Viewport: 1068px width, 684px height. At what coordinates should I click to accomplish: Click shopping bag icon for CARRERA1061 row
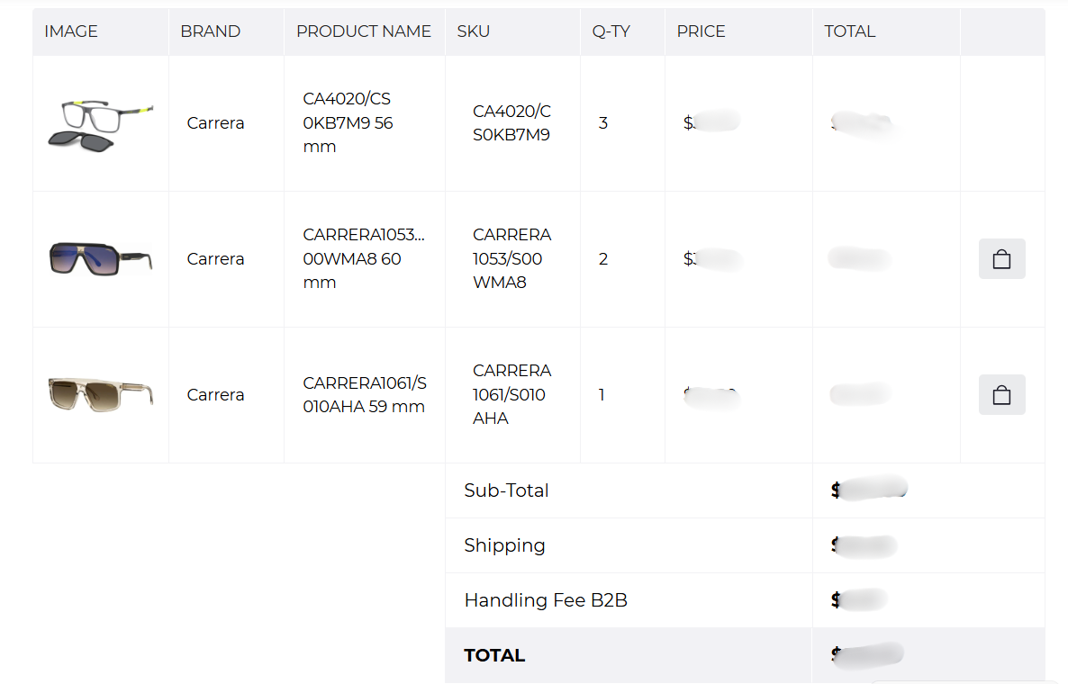point(1001,395)
